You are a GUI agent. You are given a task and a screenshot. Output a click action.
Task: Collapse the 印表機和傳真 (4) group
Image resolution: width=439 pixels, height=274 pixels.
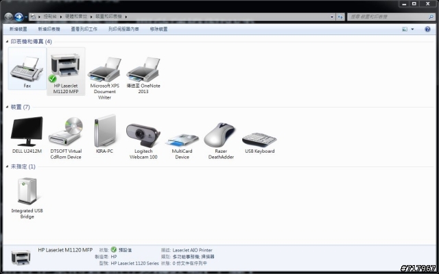click(8, 42)
